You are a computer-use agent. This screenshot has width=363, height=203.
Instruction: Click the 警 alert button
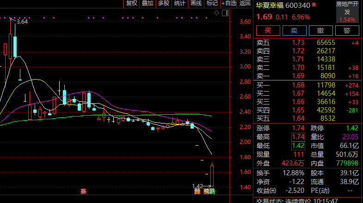pyautogui.click(x=346, y=31)
